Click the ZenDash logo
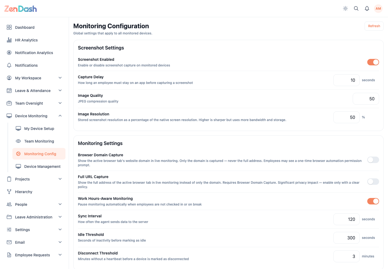Viewport: 388px width, 269px height. (20, 9)
